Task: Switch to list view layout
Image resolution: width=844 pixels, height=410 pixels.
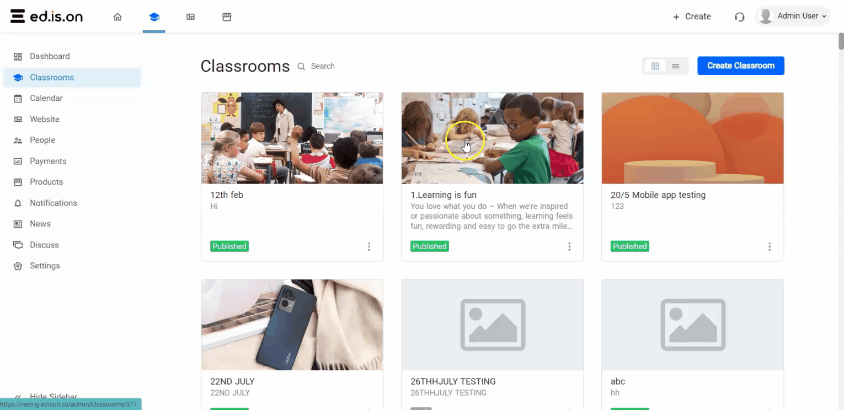Action: coord(675,66)
